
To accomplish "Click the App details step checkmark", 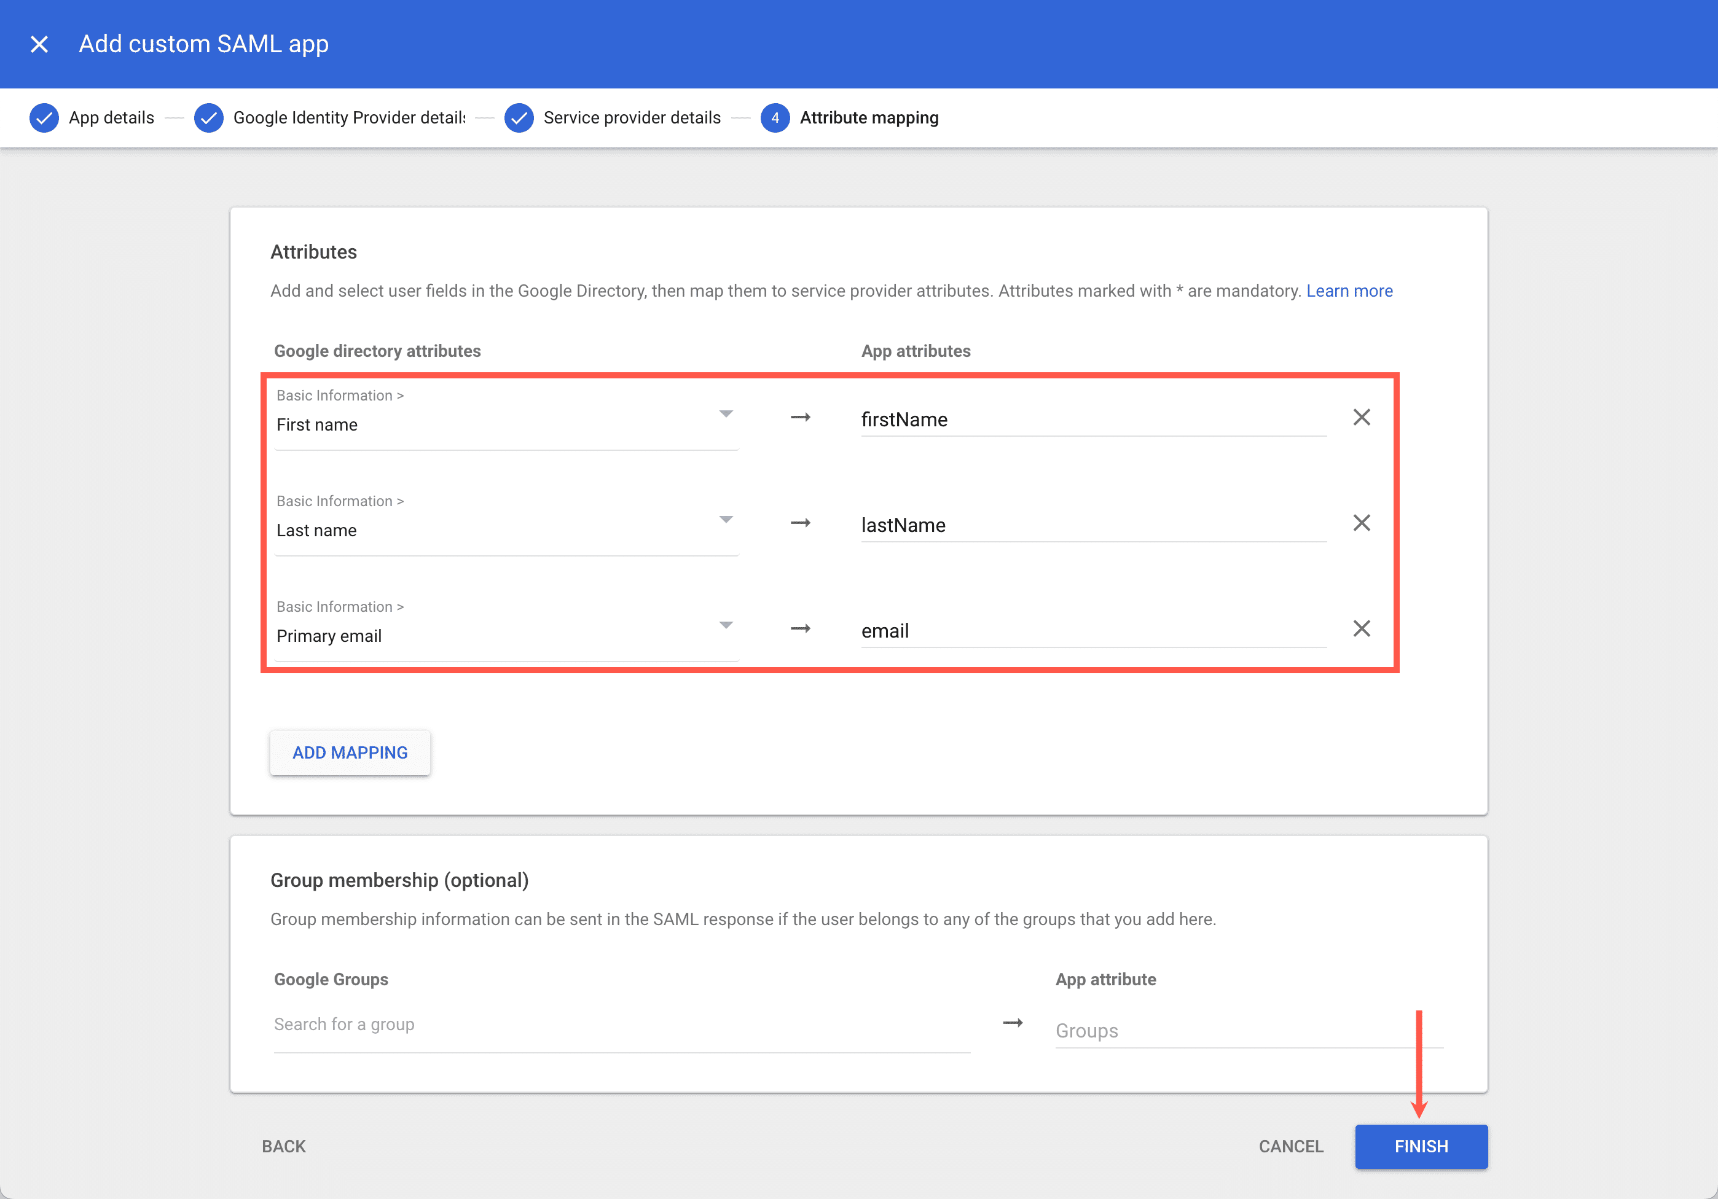I will click(44, 117).
